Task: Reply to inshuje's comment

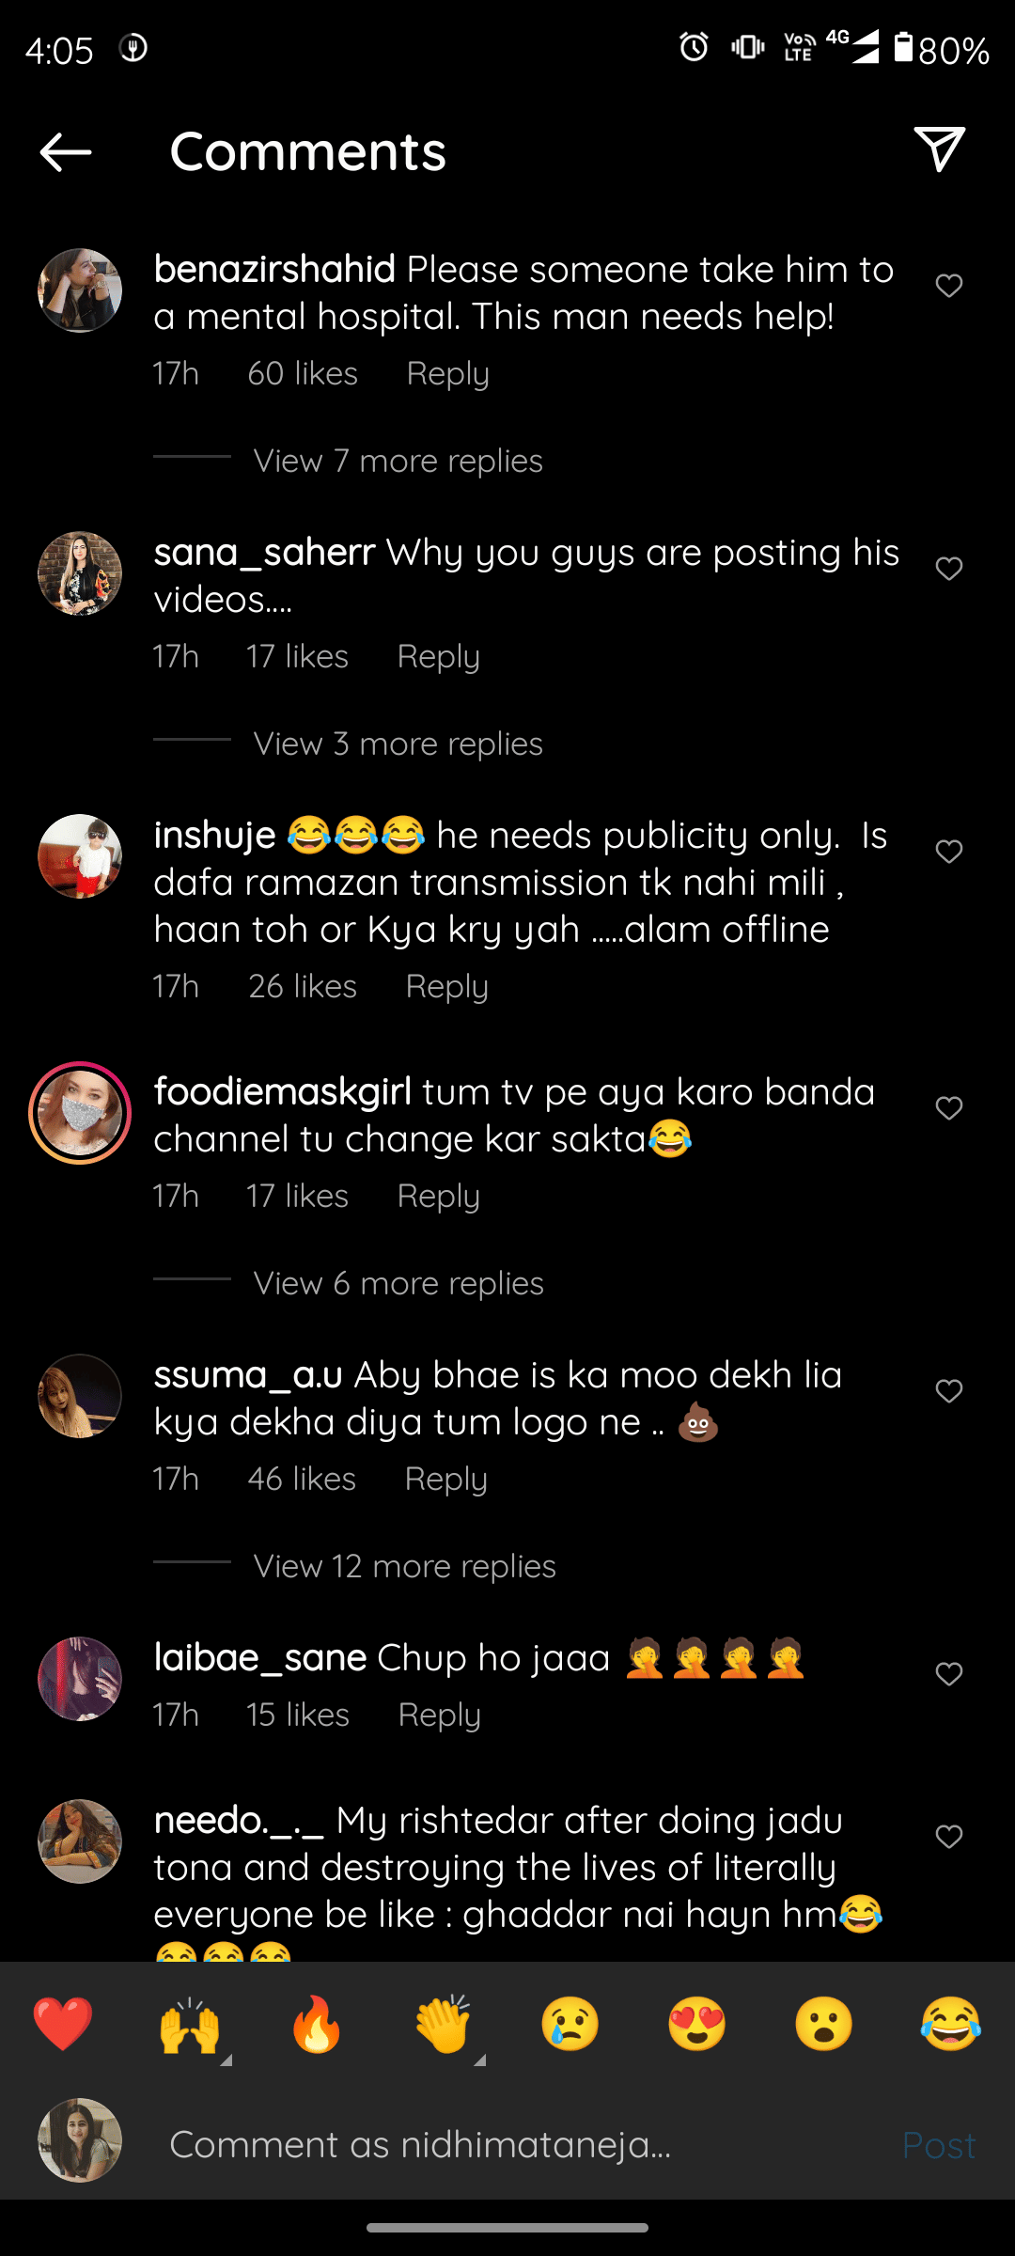Action: (446, 987)
